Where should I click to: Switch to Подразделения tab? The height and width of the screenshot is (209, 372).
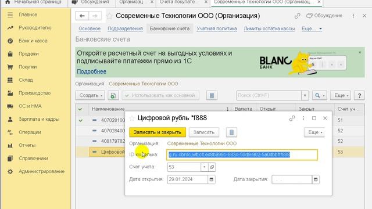(x=125, y=28)
